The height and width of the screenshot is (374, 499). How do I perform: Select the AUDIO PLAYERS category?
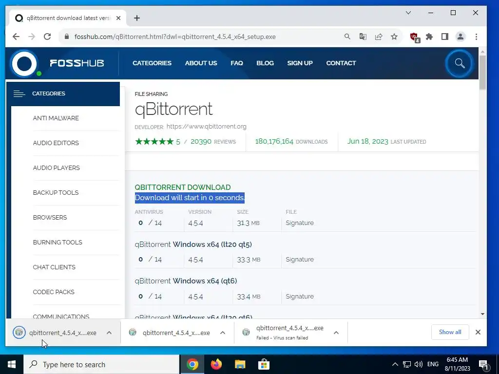[x=57, y=168]
